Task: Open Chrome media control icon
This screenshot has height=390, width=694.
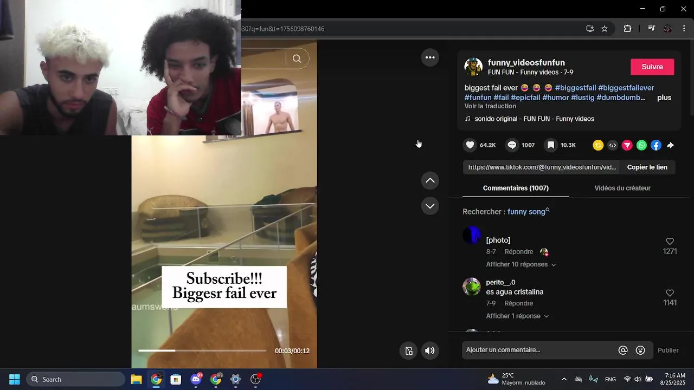Action: (x=652, y=29)
